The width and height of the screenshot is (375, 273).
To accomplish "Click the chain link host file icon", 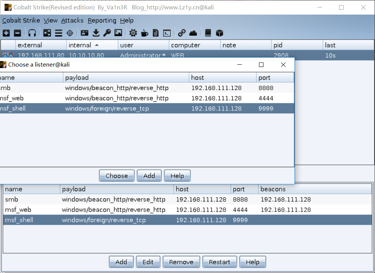I will tap(182, 33).
